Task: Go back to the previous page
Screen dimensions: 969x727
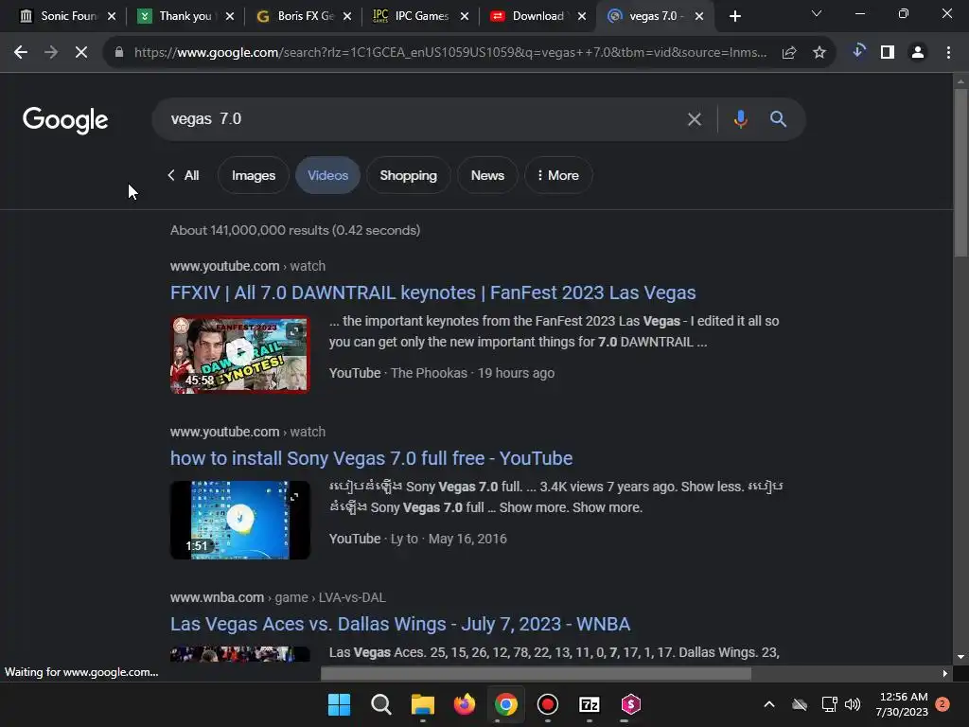Action: 21,53
